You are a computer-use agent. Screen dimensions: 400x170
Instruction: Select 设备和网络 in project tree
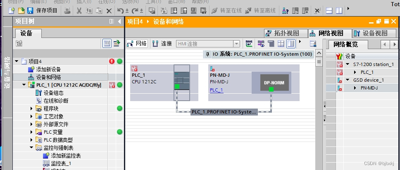48,77
